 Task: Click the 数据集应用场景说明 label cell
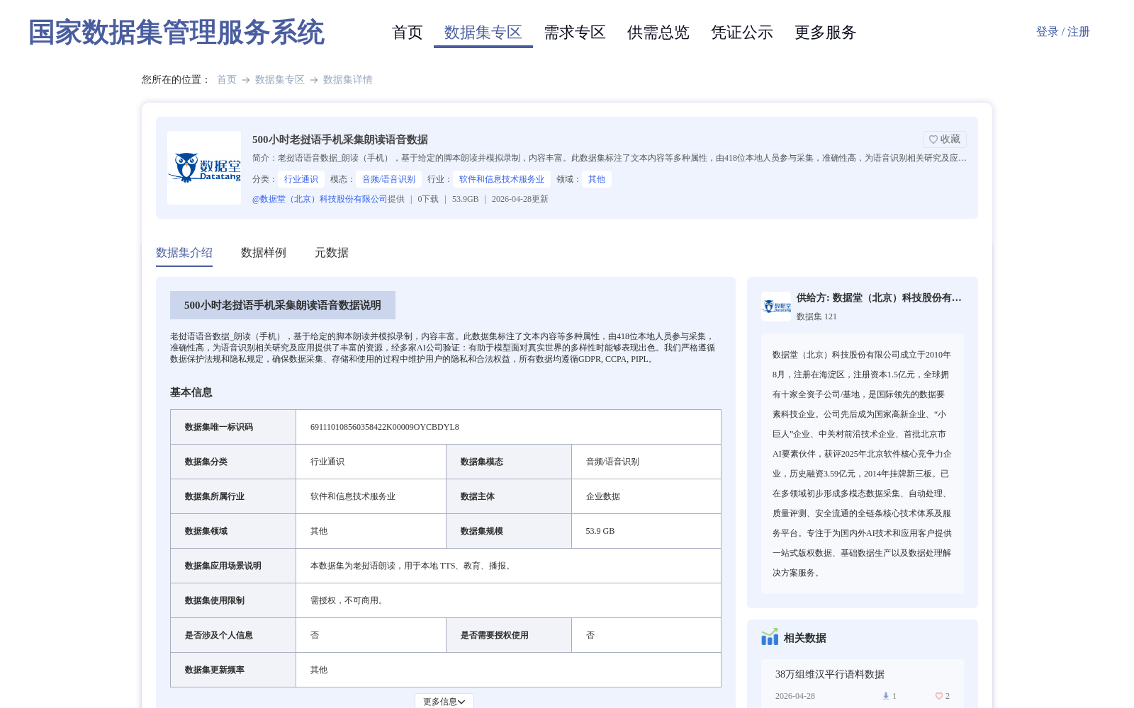point(233,566)
